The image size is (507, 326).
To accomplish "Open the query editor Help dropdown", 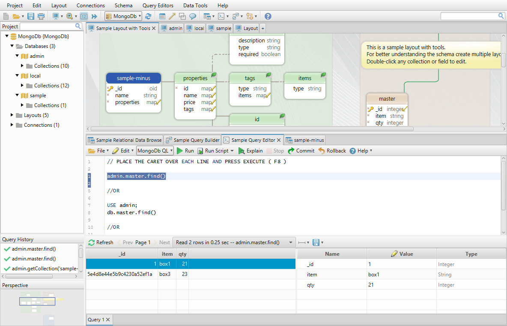I will click(x=361, y=151).
